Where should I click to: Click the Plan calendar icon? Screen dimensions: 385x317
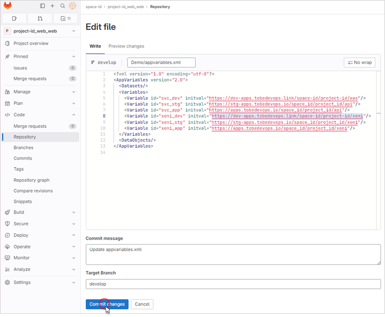7,103
